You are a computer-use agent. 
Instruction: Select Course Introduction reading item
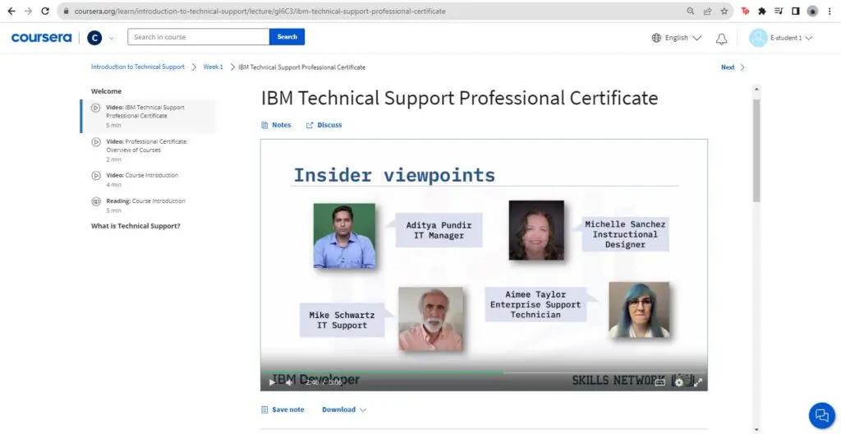[x=149, y=205]
